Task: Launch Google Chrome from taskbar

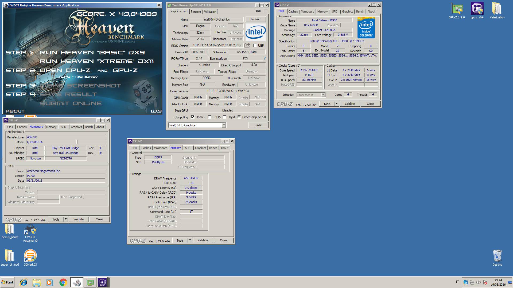Action: (x=63, y=282)
